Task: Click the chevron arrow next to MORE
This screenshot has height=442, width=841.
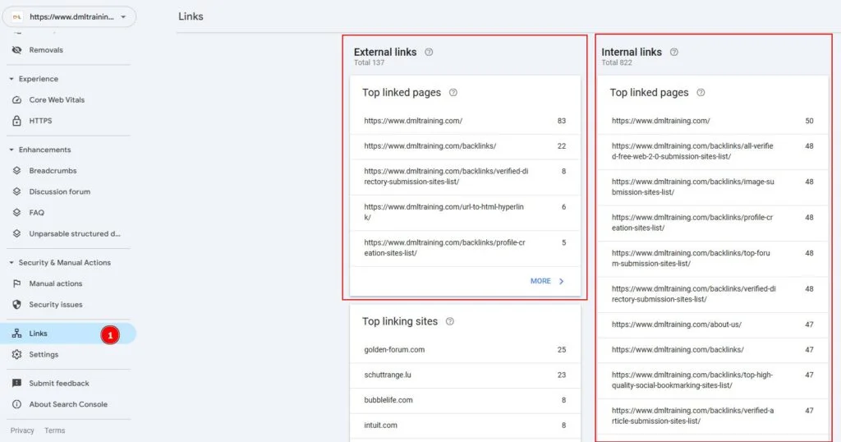Action: [562, 281]
